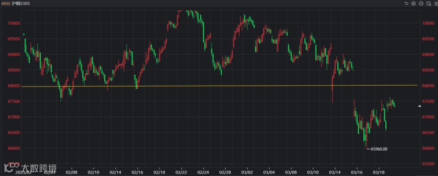The width and height of the screenshot is (438, 176).
Task: Click 68000 on the right price axis
Action: [428, 86]
